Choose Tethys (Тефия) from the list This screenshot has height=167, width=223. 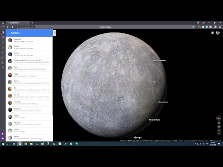tap(29, 131)
